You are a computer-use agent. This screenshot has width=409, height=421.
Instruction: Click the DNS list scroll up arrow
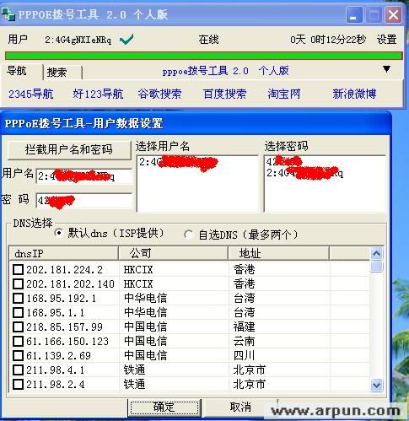tap(376, 254)
